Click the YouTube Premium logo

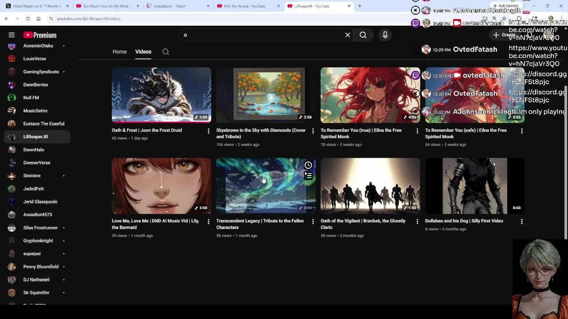[40, 35]
